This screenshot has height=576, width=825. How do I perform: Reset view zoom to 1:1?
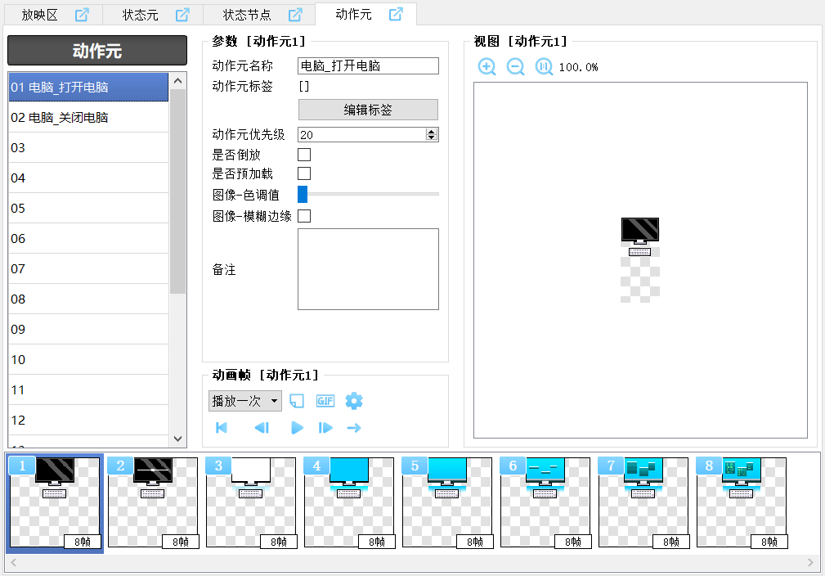(544, 67)
